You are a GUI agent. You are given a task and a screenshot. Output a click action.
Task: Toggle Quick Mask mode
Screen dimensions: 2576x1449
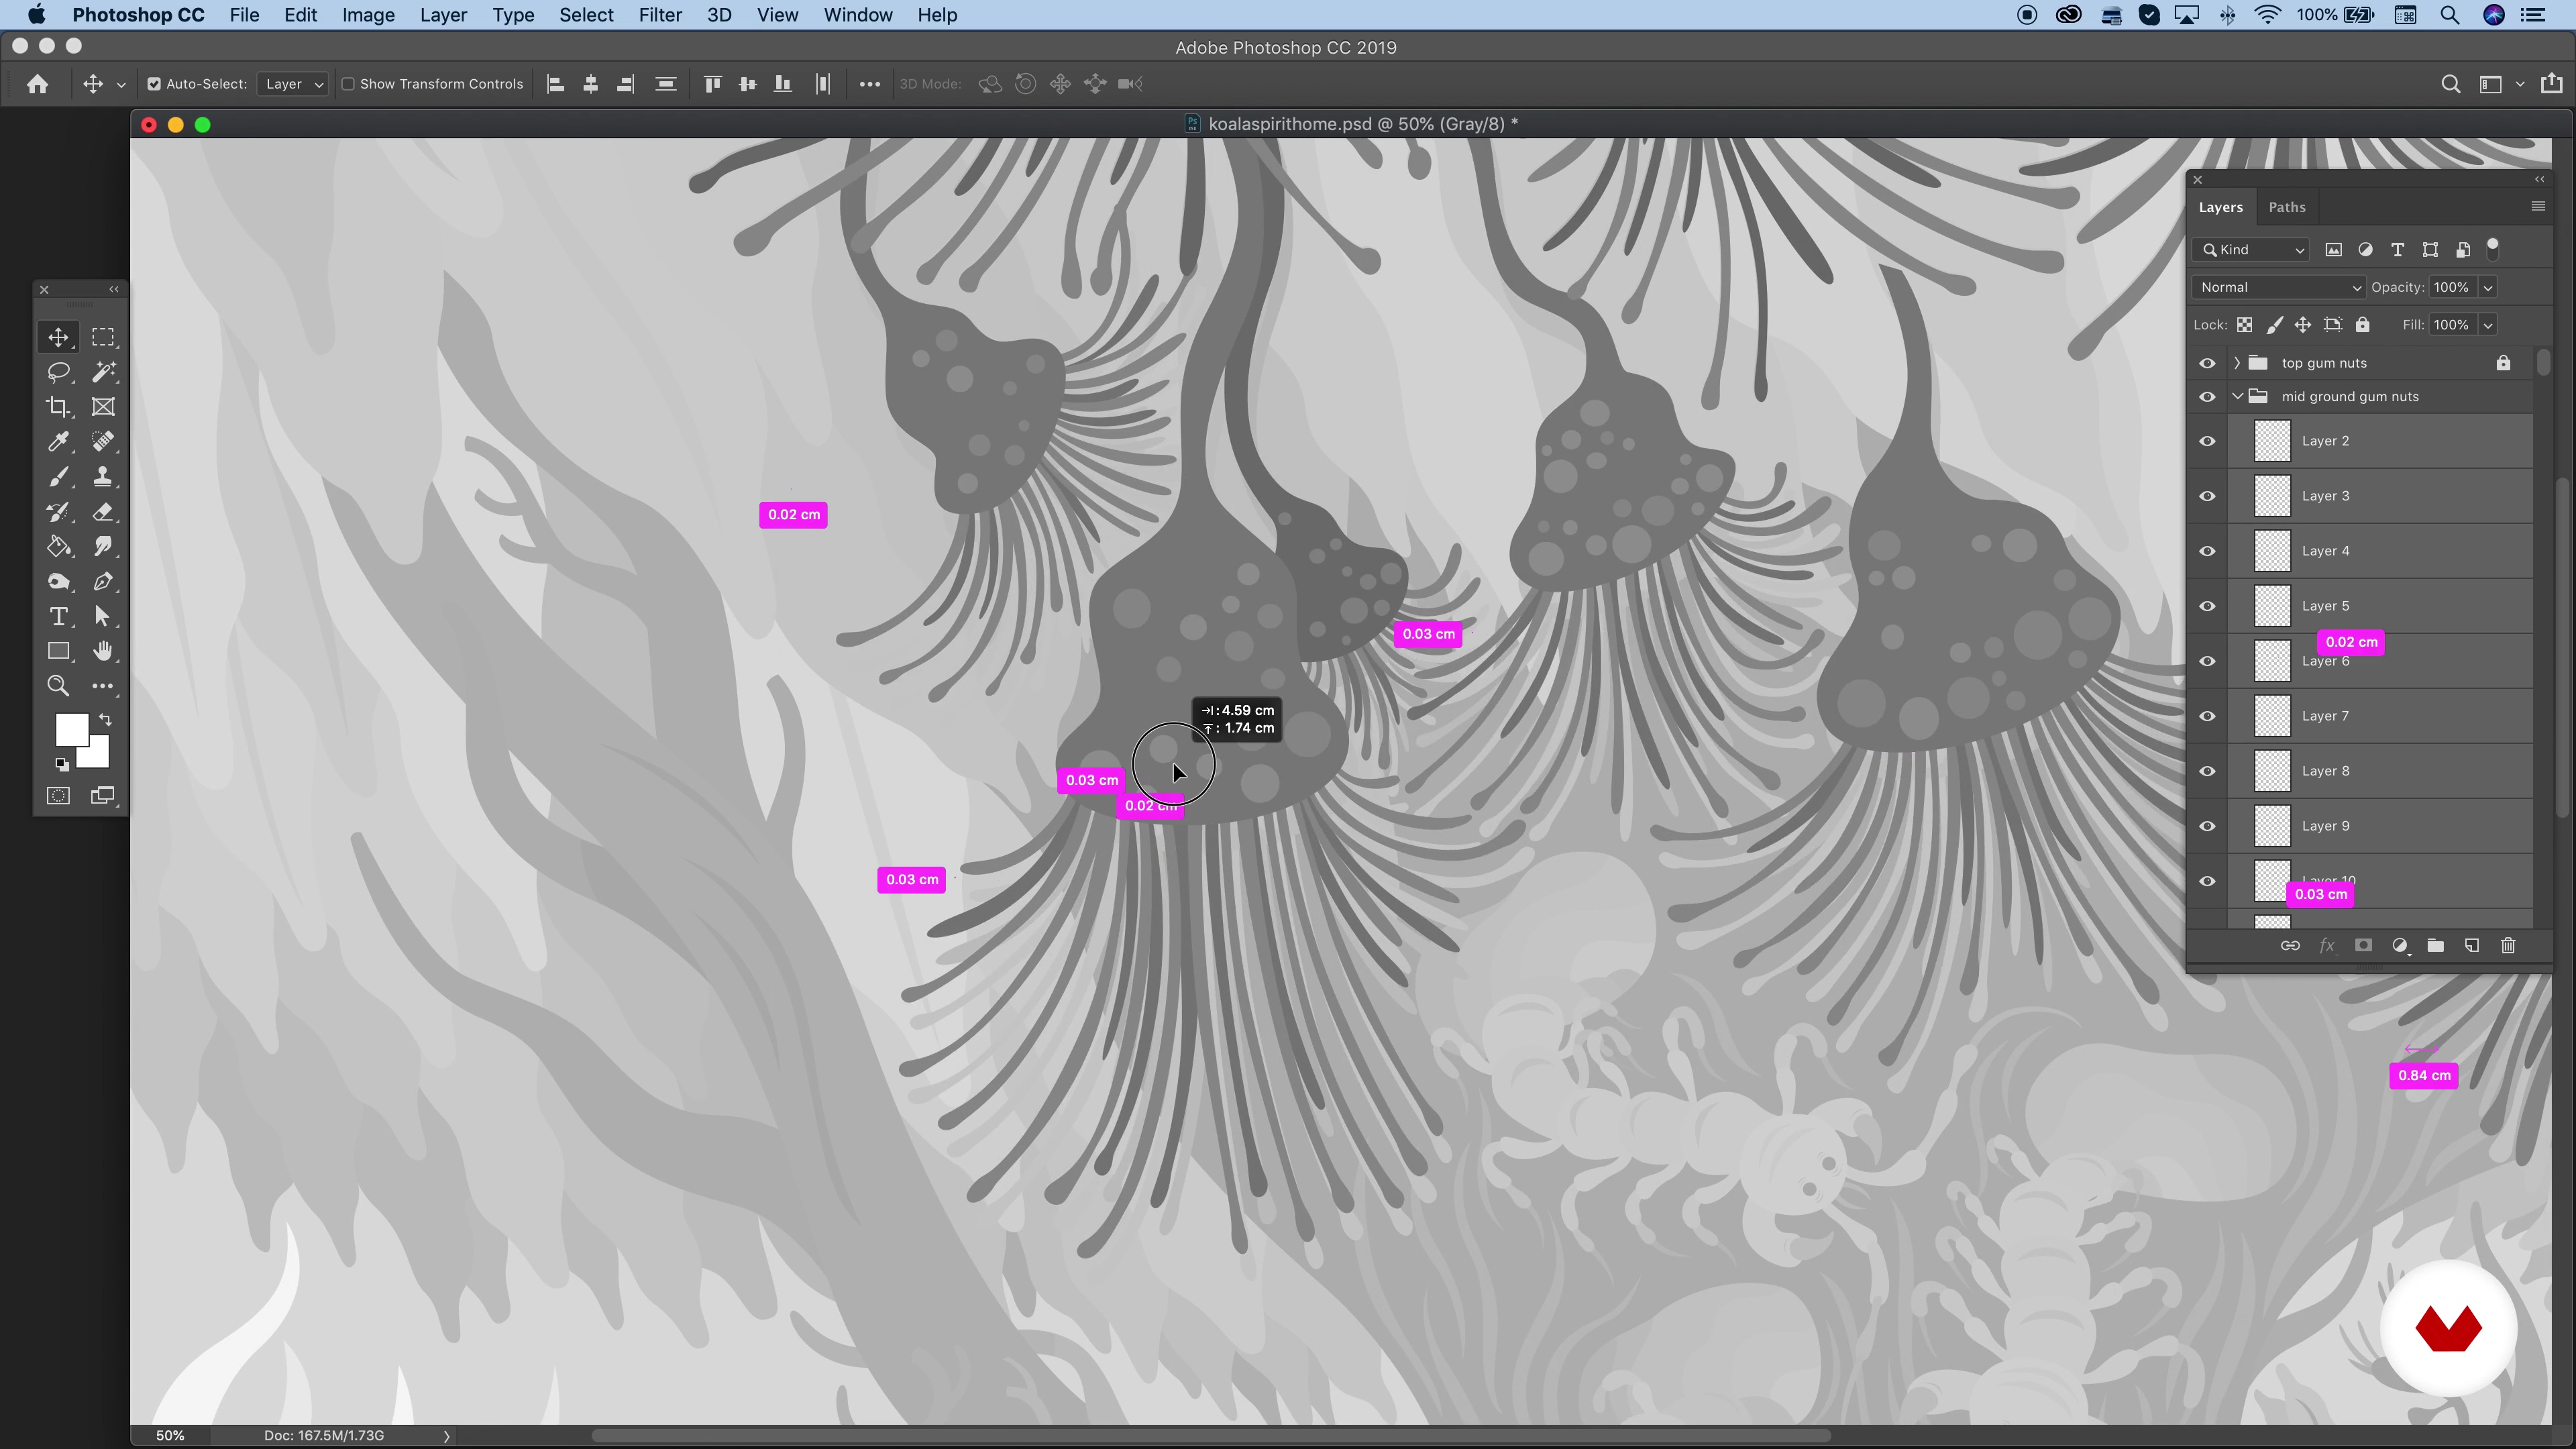click(x=58, y=796)
